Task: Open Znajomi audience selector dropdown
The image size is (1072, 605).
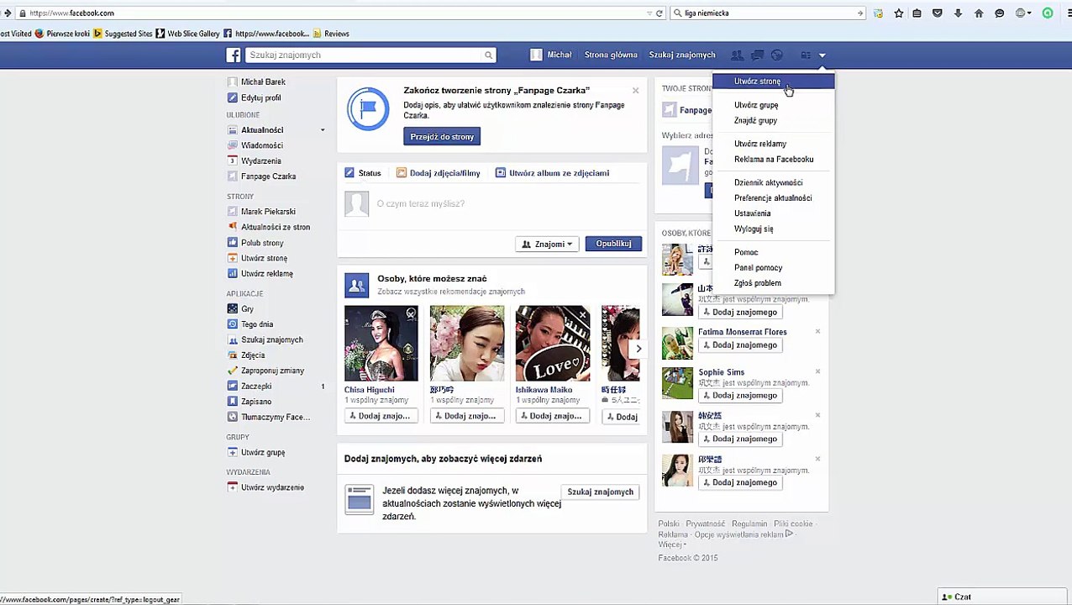Action: (547, 244)
